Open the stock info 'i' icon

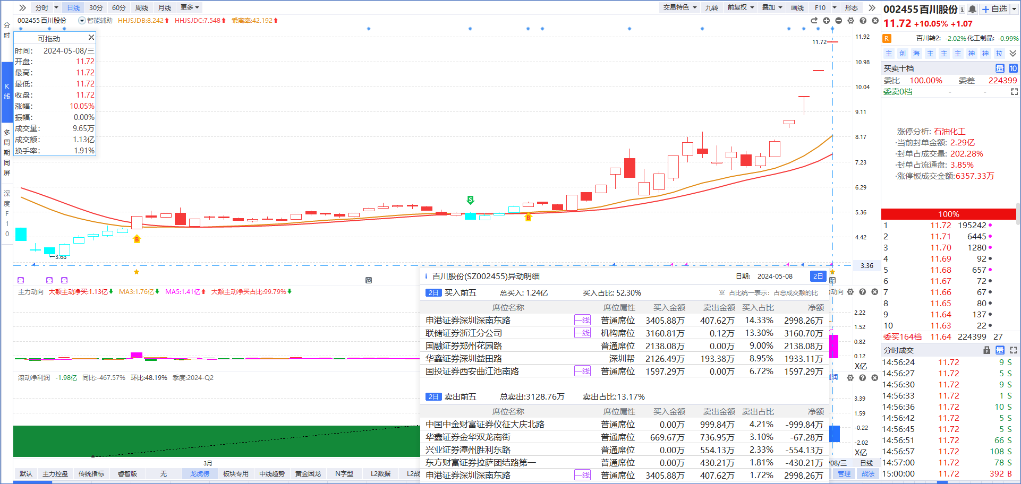click(x=962, y=9)
